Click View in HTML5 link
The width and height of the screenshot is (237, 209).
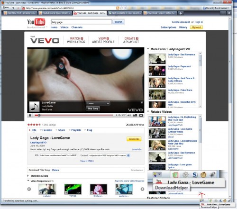pos(87,161)
